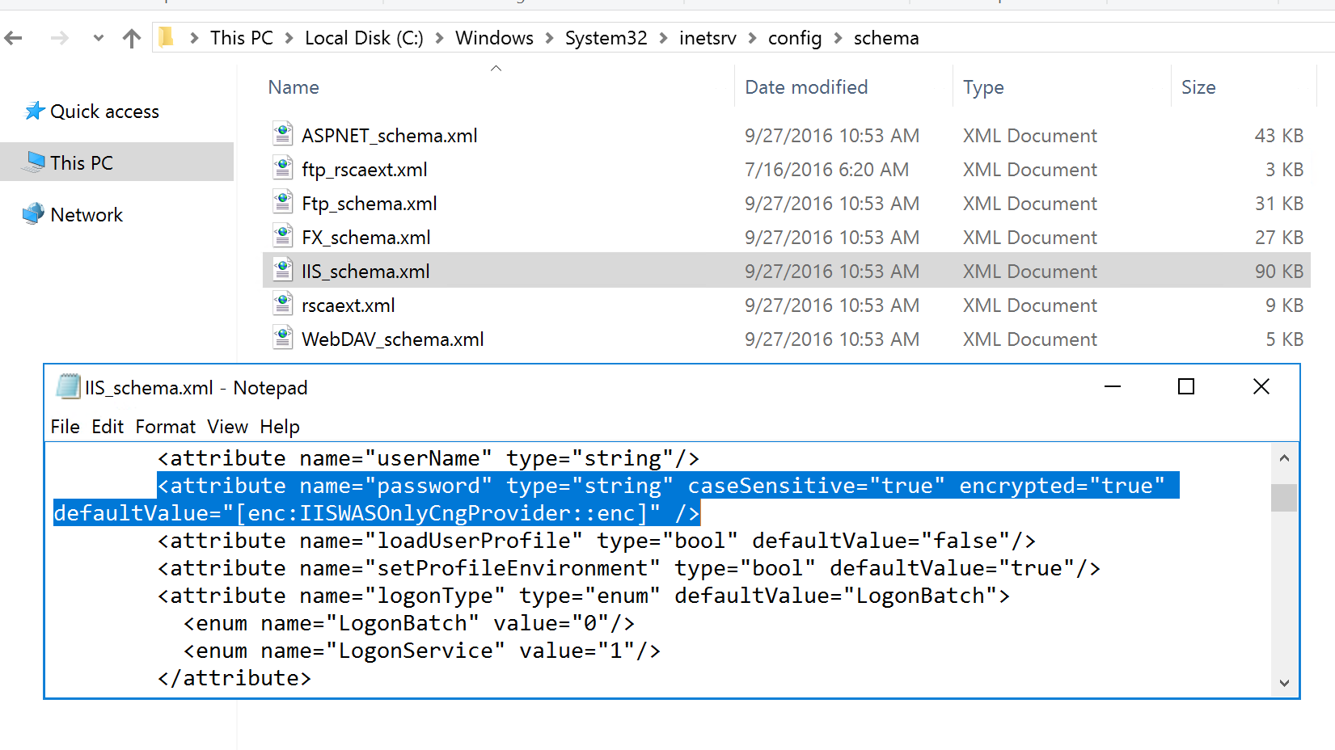Expand chevron after inetsrv in breadcrumb
Viewport: 1335px width, 750px height.
click(x=752, y=38)
